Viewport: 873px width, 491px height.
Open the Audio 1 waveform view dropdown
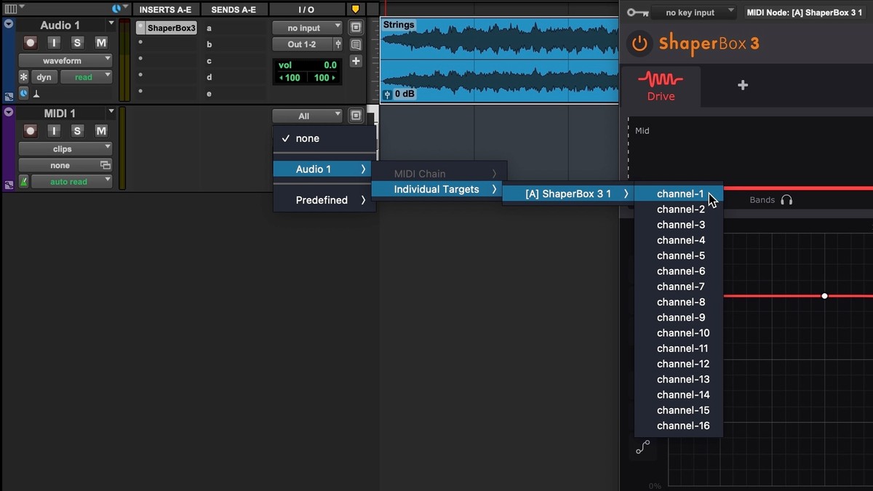coord(65,60)
